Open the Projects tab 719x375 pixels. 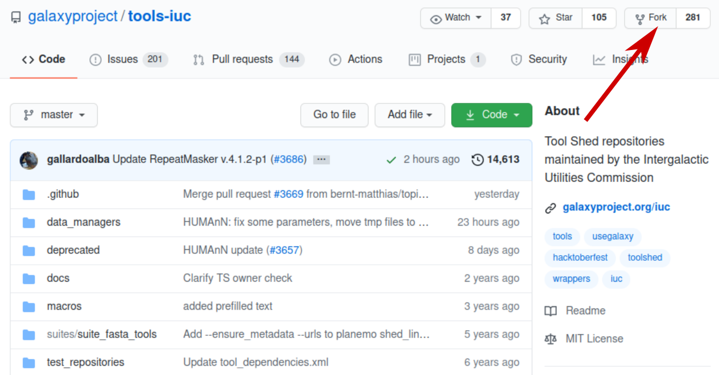(x=447, y=59)
